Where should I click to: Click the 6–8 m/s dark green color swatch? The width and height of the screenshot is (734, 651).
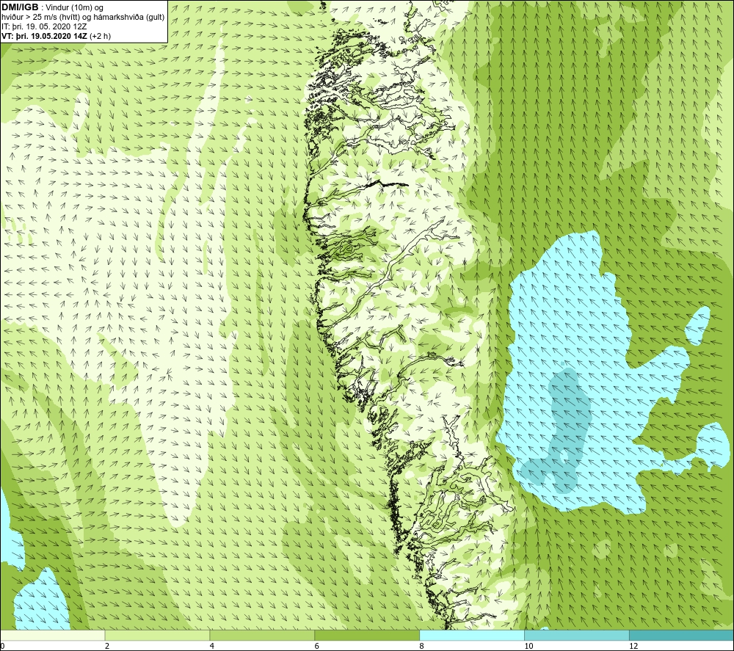point(367,636)
